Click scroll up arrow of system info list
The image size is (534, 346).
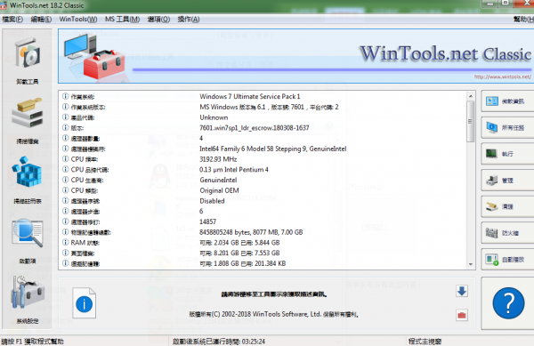[471, 96]
